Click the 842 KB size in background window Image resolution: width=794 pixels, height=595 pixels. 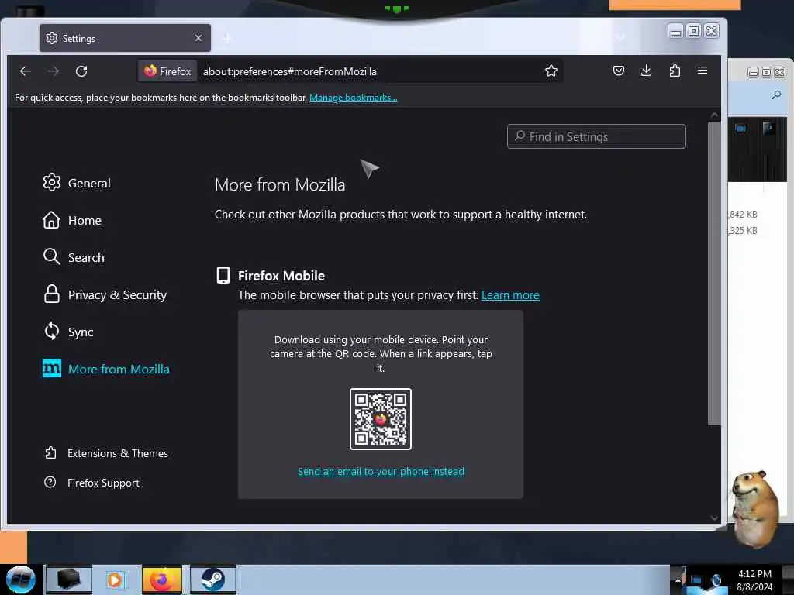coord(743,215)
